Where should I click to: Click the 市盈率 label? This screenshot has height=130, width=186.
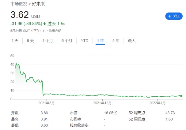click(x=75, y=119)
